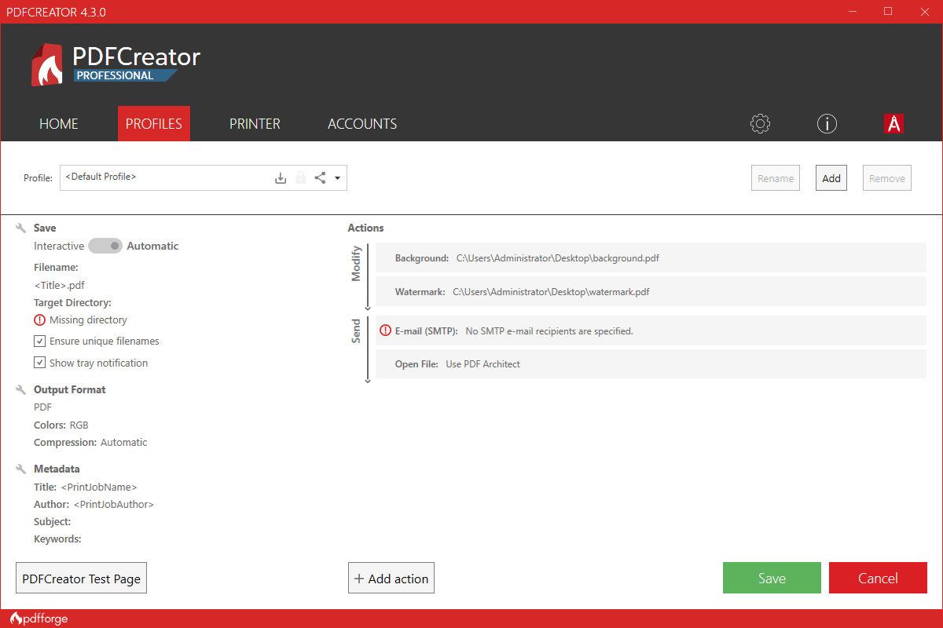Image resolution: width=943 pixels, height=628 pixels.
Task: Click Rename profile button
Action: [776, 178]
